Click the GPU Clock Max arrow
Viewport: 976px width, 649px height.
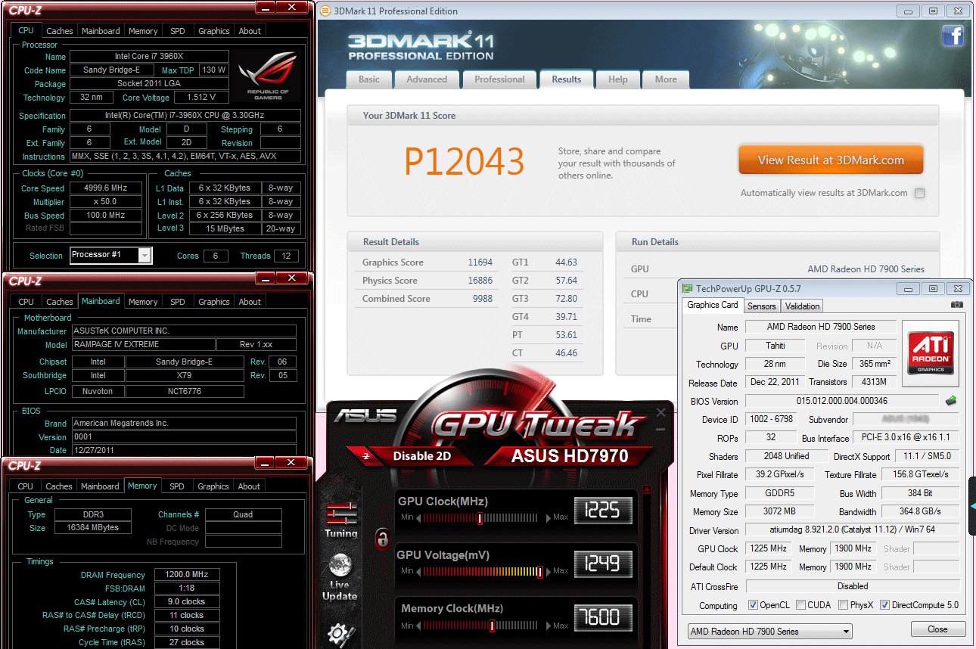[549, 517]
